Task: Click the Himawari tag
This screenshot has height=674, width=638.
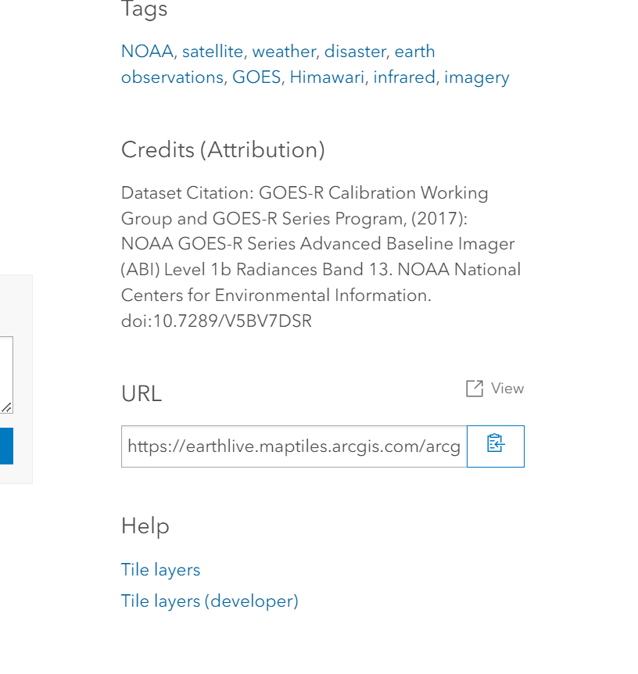Action: tap(327, 77)
